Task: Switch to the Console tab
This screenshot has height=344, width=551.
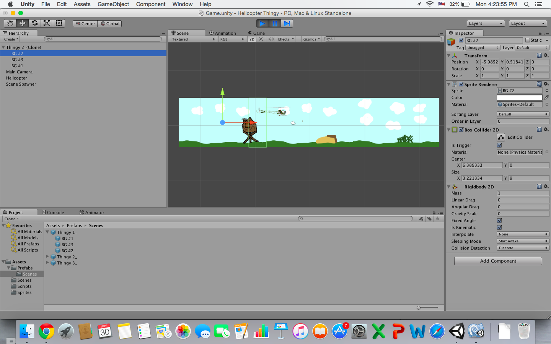Action: 53,213
